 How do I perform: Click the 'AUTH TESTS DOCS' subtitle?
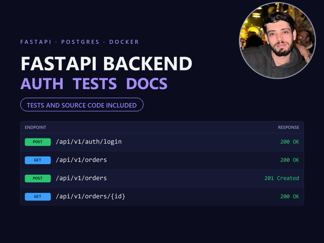pos(94,84)
